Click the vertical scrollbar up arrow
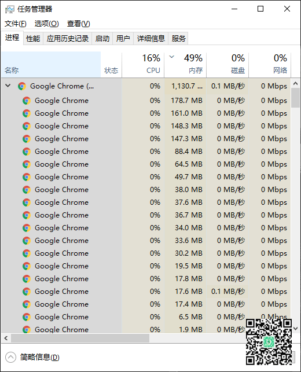 click(296, 83)
